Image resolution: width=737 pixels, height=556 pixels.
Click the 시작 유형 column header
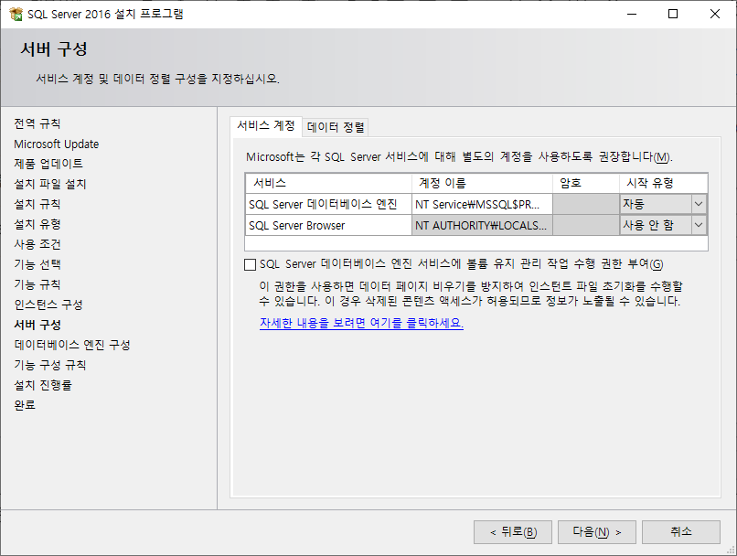pyautogui.click(x=663, y=183)
